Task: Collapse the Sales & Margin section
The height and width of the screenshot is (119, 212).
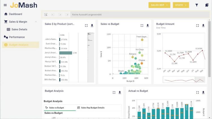Action: [x=36, y=22]
